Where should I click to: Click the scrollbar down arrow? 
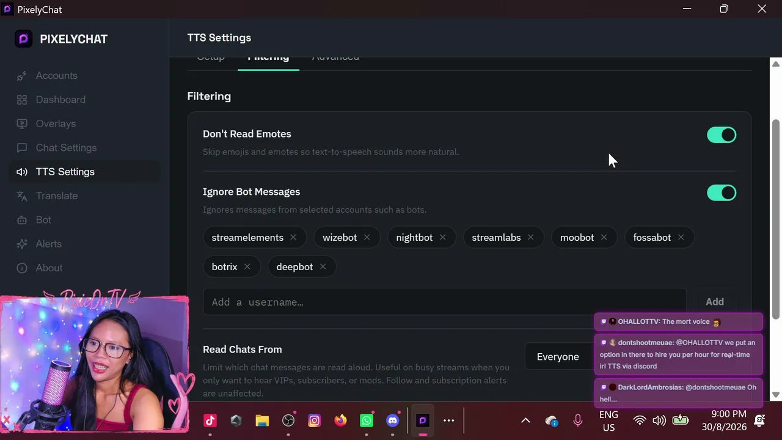coord(776,395)
